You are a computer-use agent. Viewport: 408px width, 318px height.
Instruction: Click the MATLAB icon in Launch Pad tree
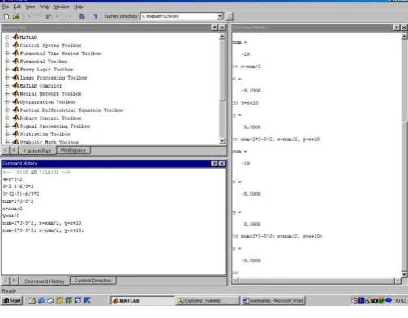(15, 37)
